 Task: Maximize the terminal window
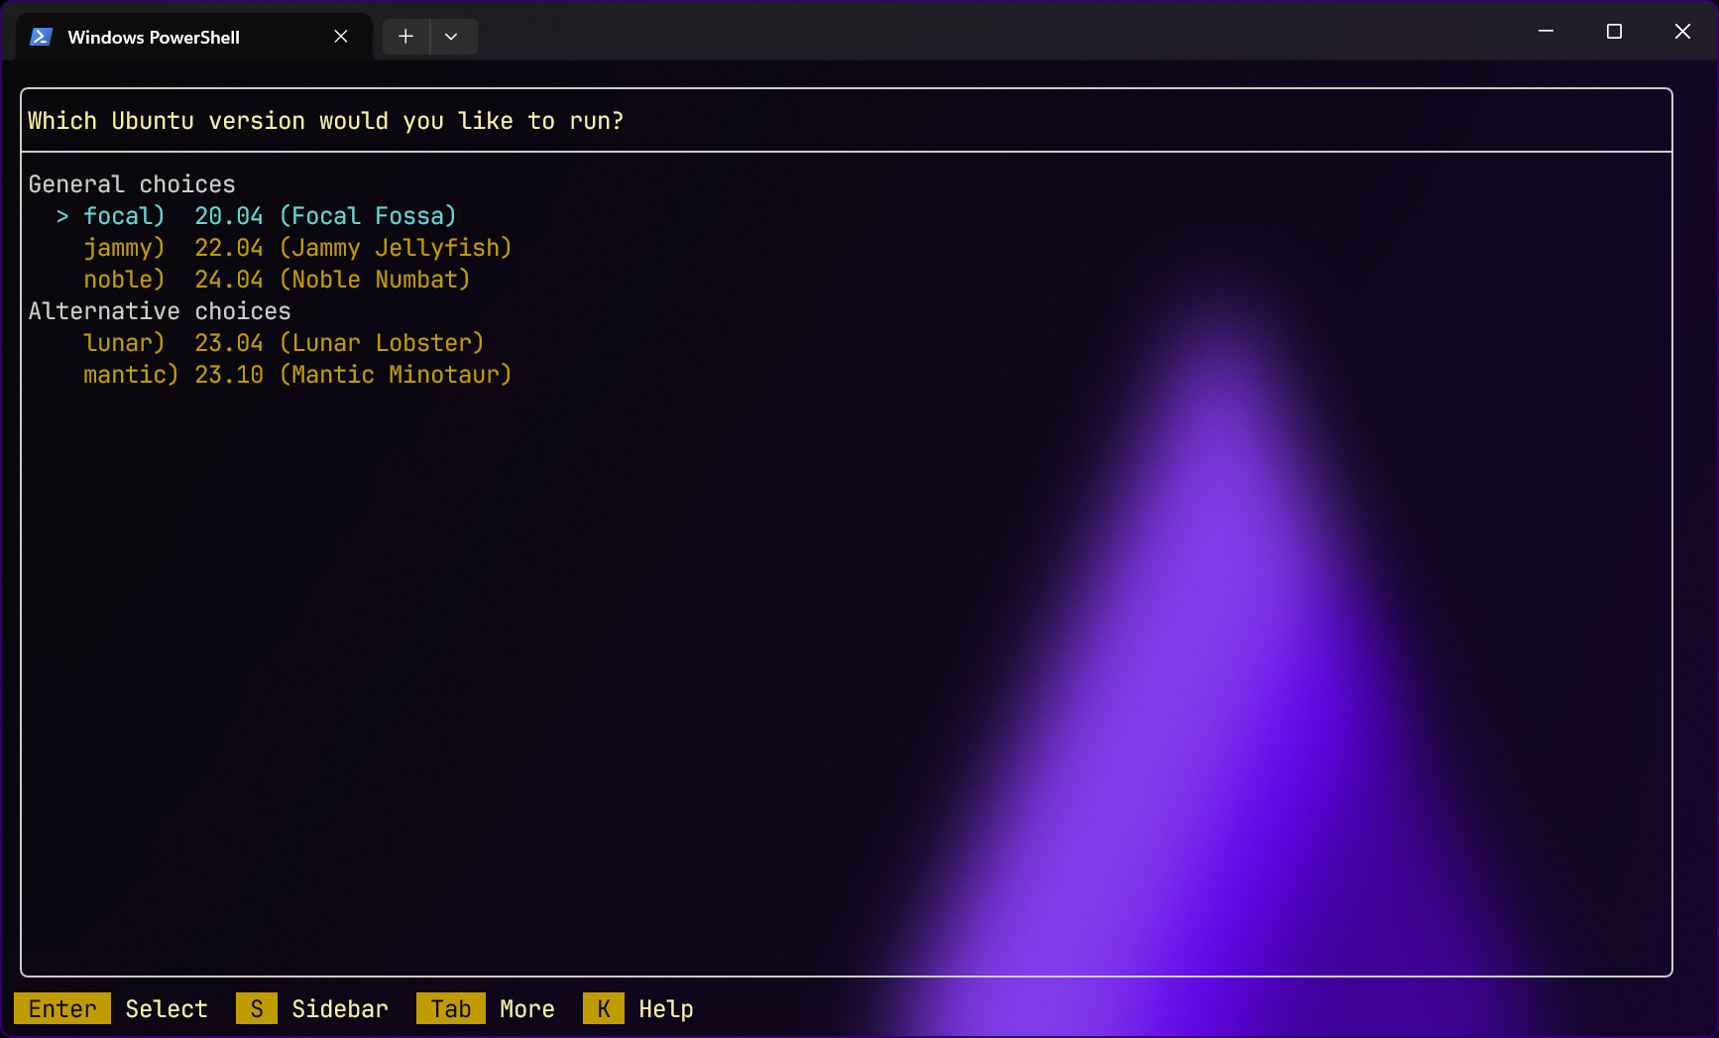[1614, 32]
